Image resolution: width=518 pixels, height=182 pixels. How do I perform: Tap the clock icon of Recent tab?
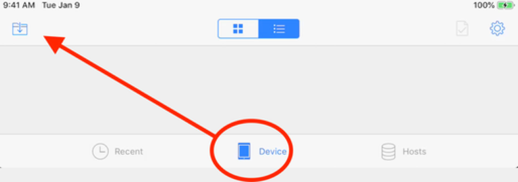(100, 151)
